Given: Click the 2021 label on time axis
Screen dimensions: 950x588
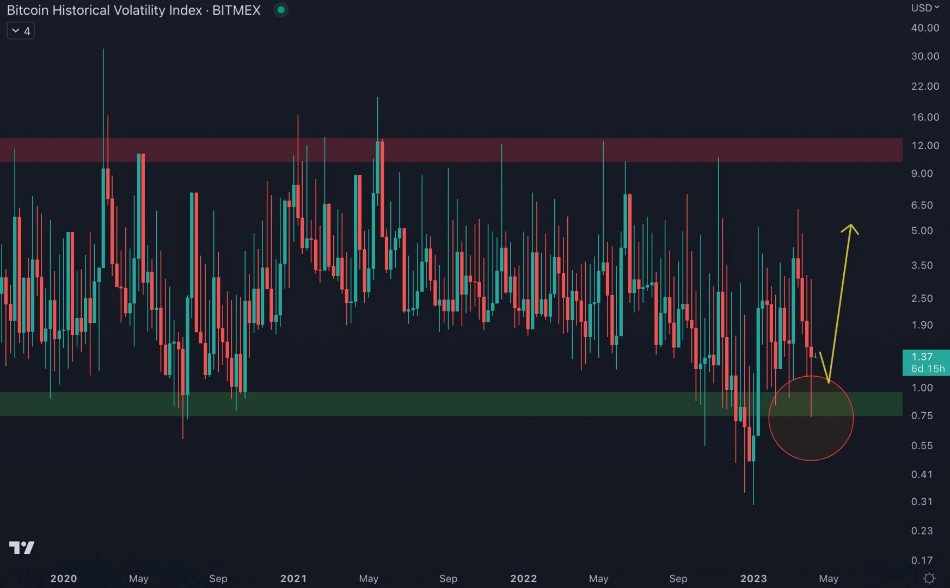Looking at the screenshot, I should click(293, 579).
